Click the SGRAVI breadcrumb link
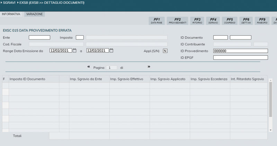 [9, 3]
